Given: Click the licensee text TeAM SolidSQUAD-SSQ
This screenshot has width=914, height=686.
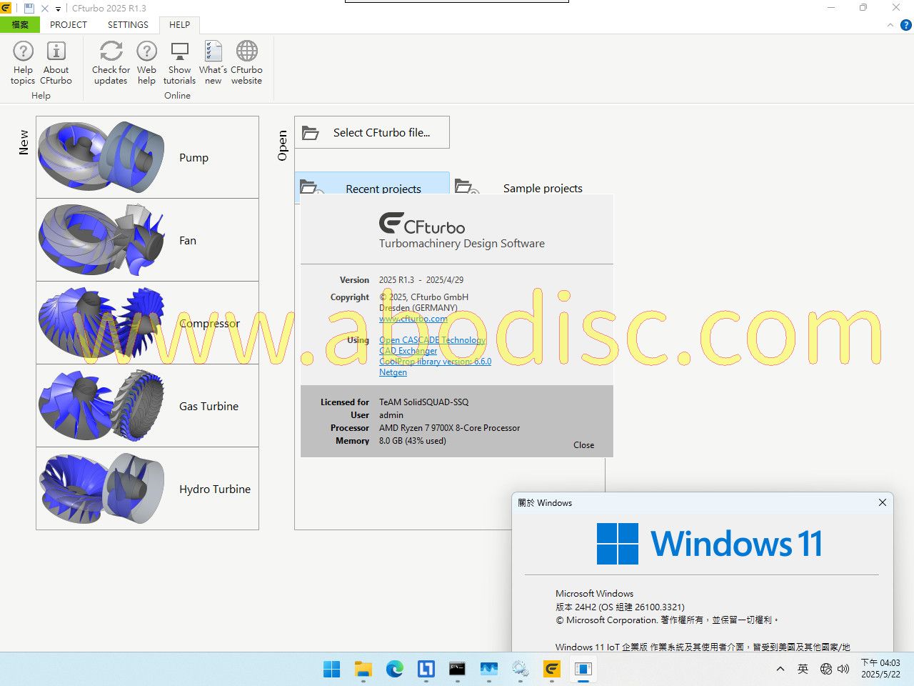Looking at the screenshot, I should (424, 402).
